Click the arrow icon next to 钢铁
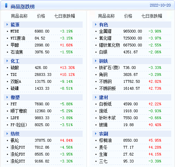Image resolution: width=175 pixels, height=167 pixels. [96, 61]
